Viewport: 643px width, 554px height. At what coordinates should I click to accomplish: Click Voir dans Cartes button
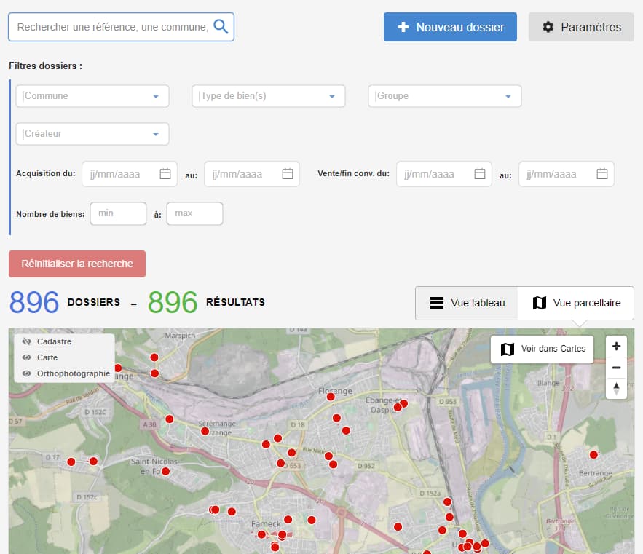[x=542, y=349]
